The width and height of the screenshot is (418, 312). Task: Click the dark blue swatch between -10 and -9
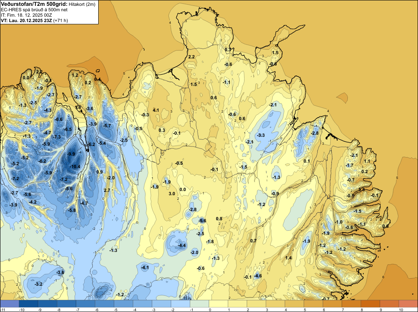click(x=28, y=304)
